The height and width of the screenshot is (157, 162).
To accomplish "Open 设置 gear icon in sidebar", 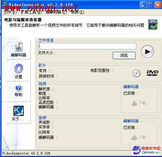I will (x=19, y=69).
